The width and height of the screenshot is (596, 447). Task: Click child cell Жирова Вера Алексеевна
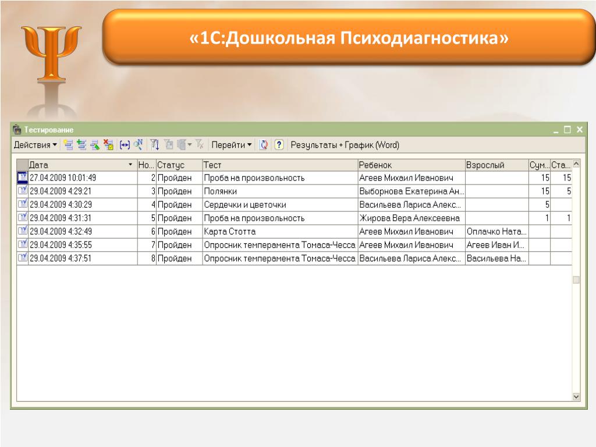point(411,218)
